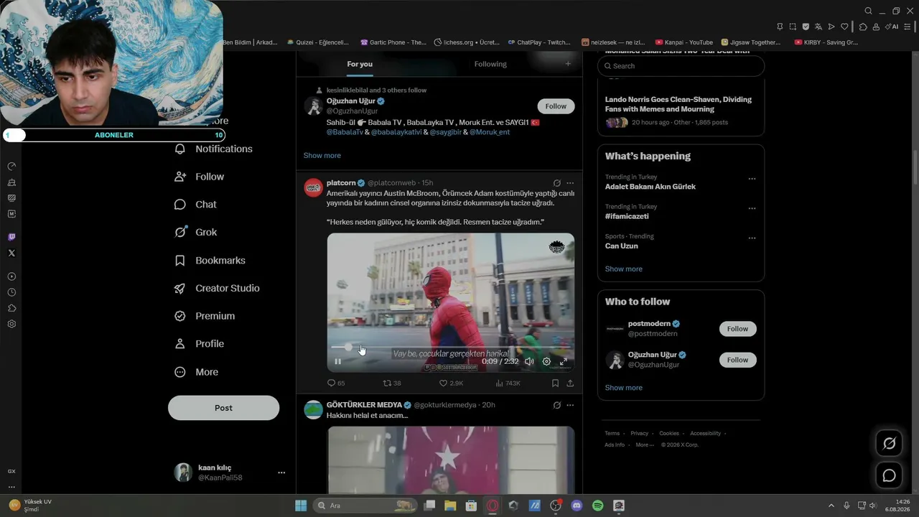Show more trends under What's happening

624,269
